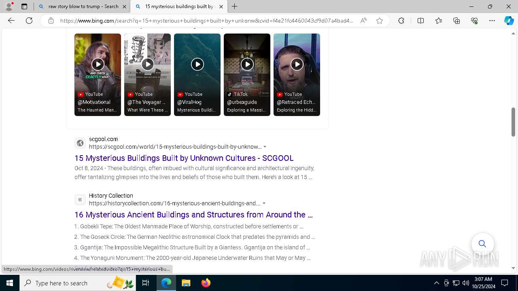
Task: Click the scgool.com globe favicon
Action: tap(80, 143)
